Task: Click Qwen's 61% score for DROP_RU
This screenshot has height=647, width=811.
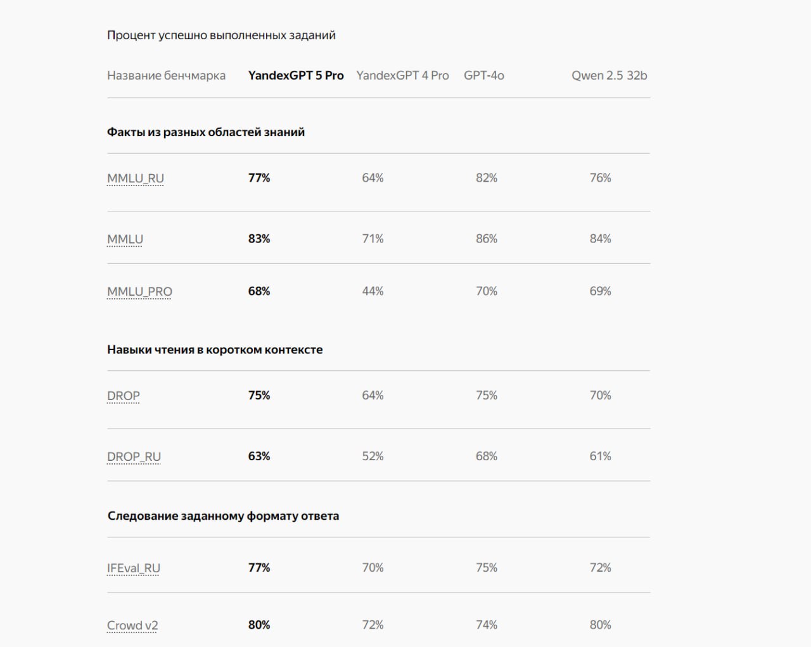Action: click(x=600, y=456)
